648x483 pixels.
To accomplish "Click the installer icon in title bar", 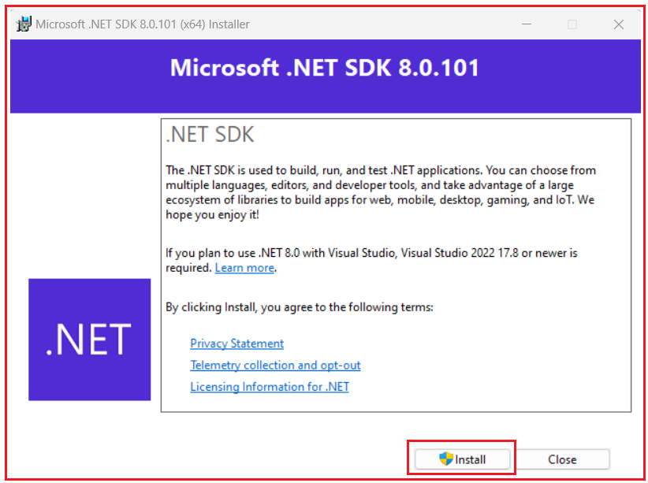I will pos(24,24).
